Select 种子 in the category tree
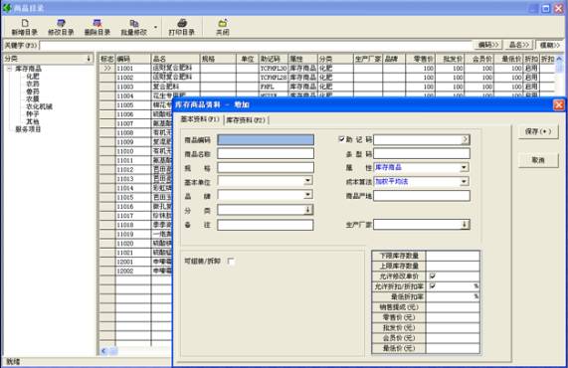 (33, 114)
